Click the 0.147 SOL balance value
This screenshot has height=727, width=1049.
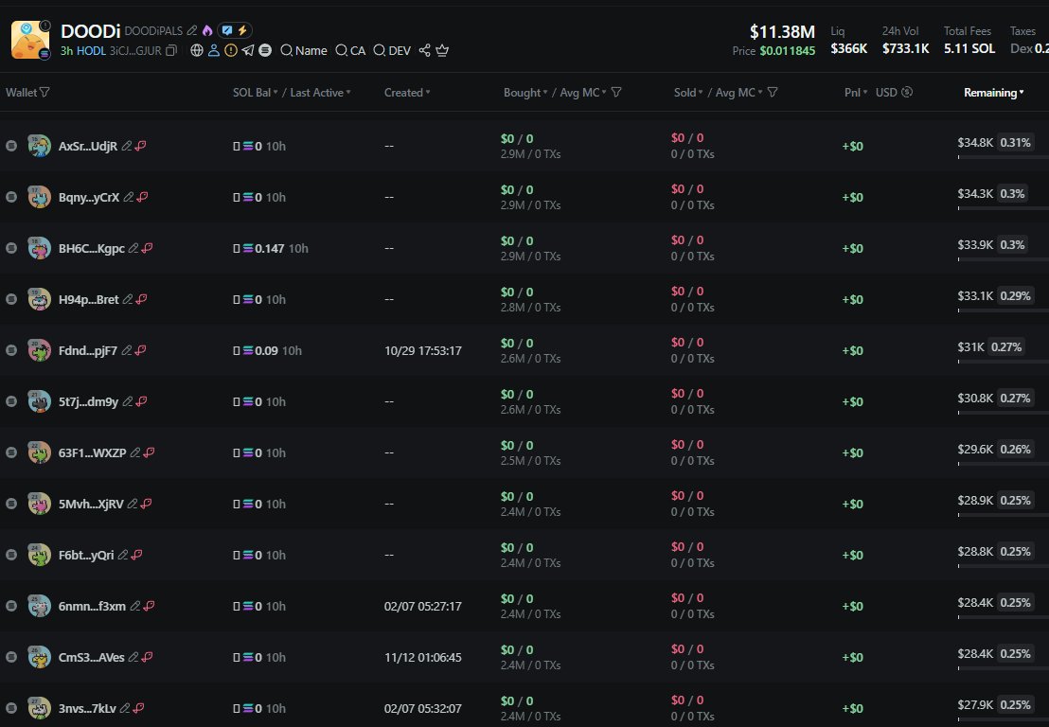point(270,248)
